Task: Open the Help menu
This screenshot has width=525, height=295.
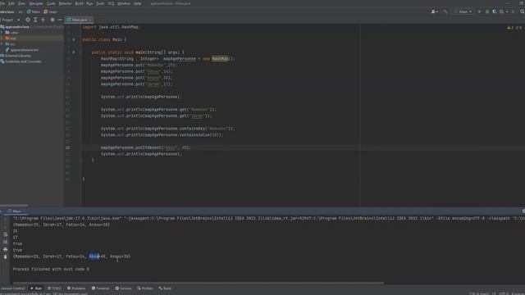Action: pos(137,3)
